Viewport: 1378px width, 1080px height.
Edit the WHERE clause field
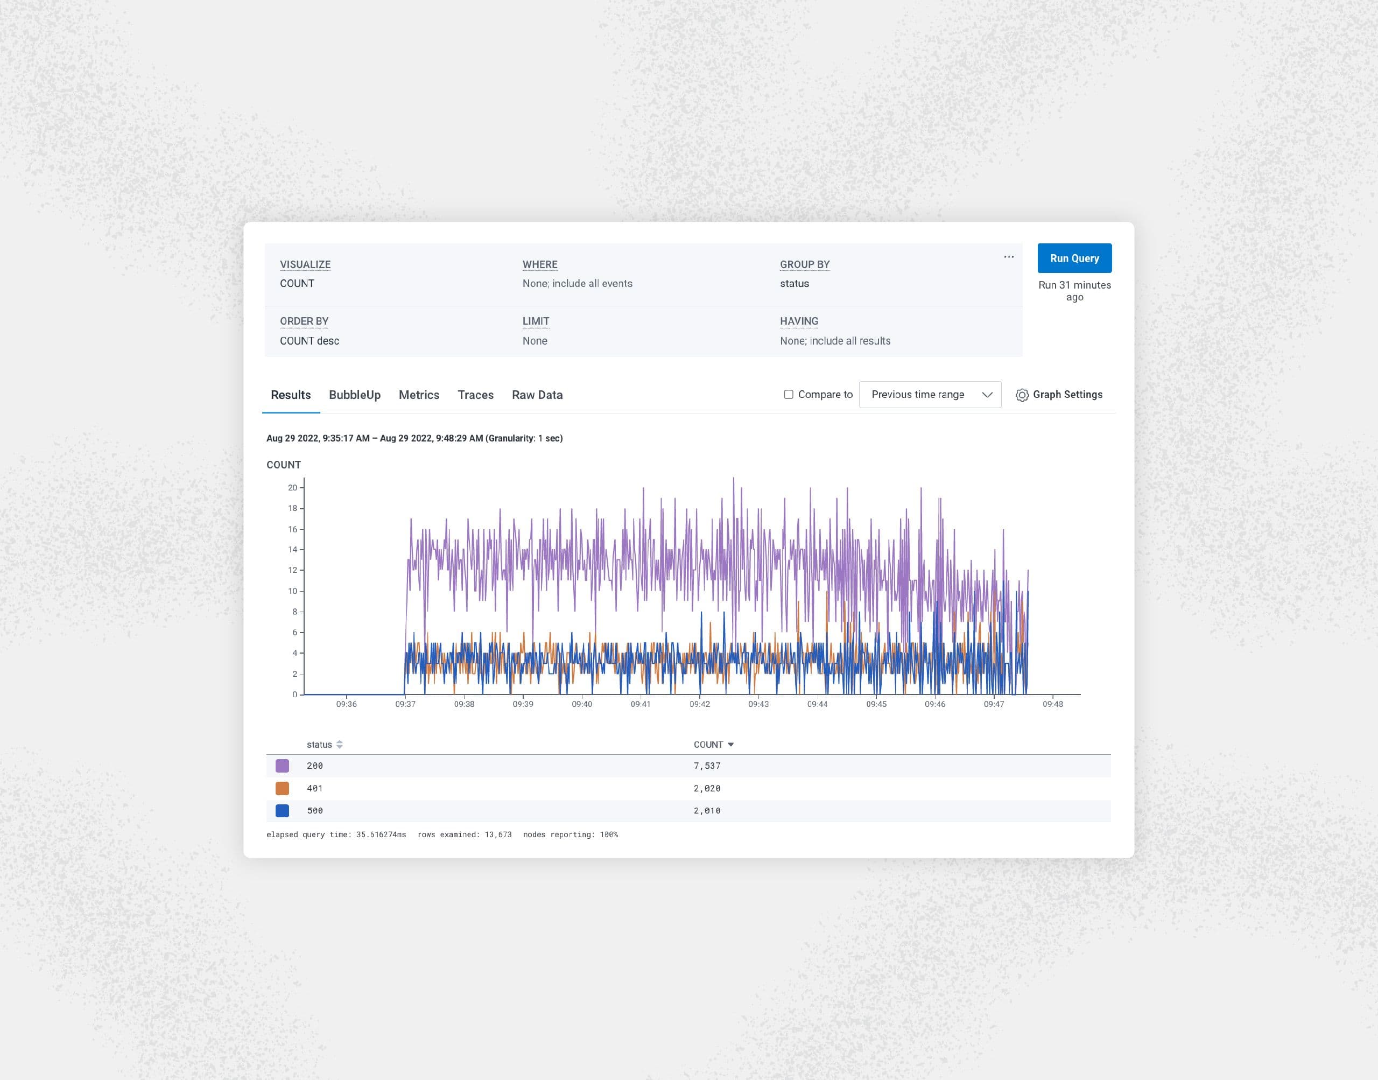(x=576, y=283)
